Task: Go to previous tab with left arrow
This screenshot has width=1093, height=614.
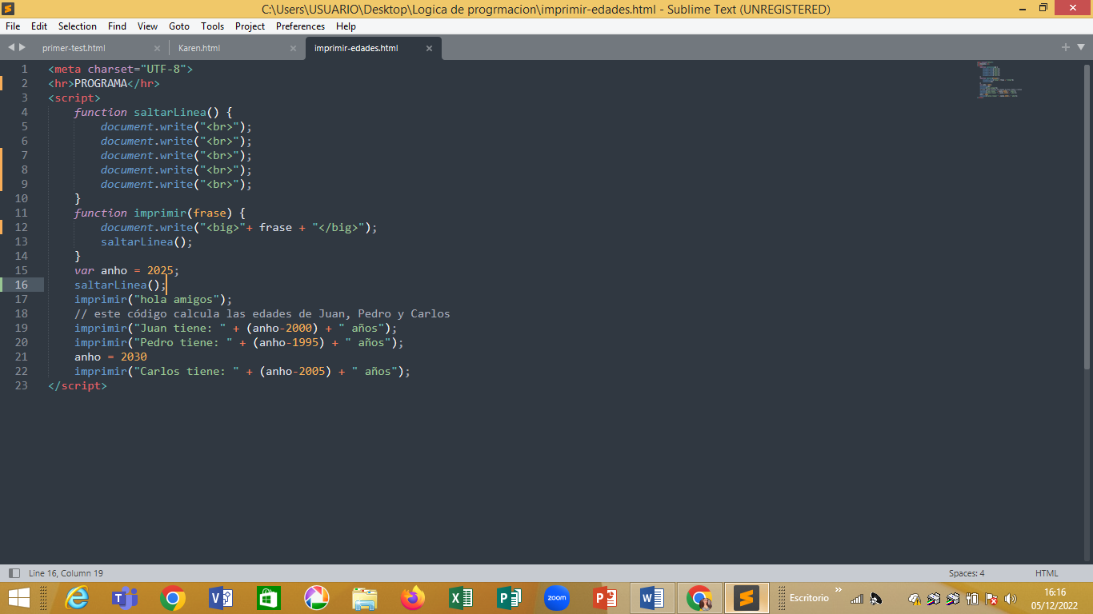Action: (x=11, y=48)
